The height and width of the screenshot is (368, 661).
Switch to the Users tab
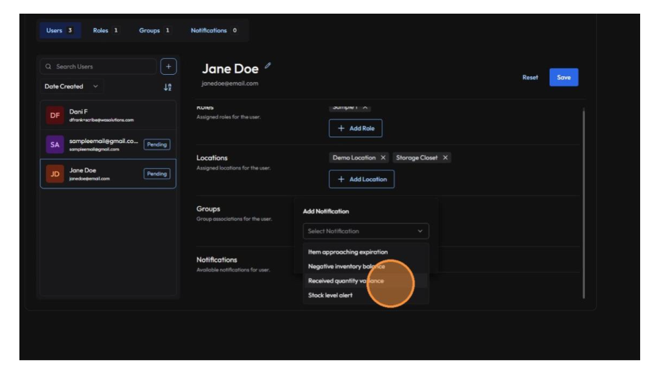[60, 30]
